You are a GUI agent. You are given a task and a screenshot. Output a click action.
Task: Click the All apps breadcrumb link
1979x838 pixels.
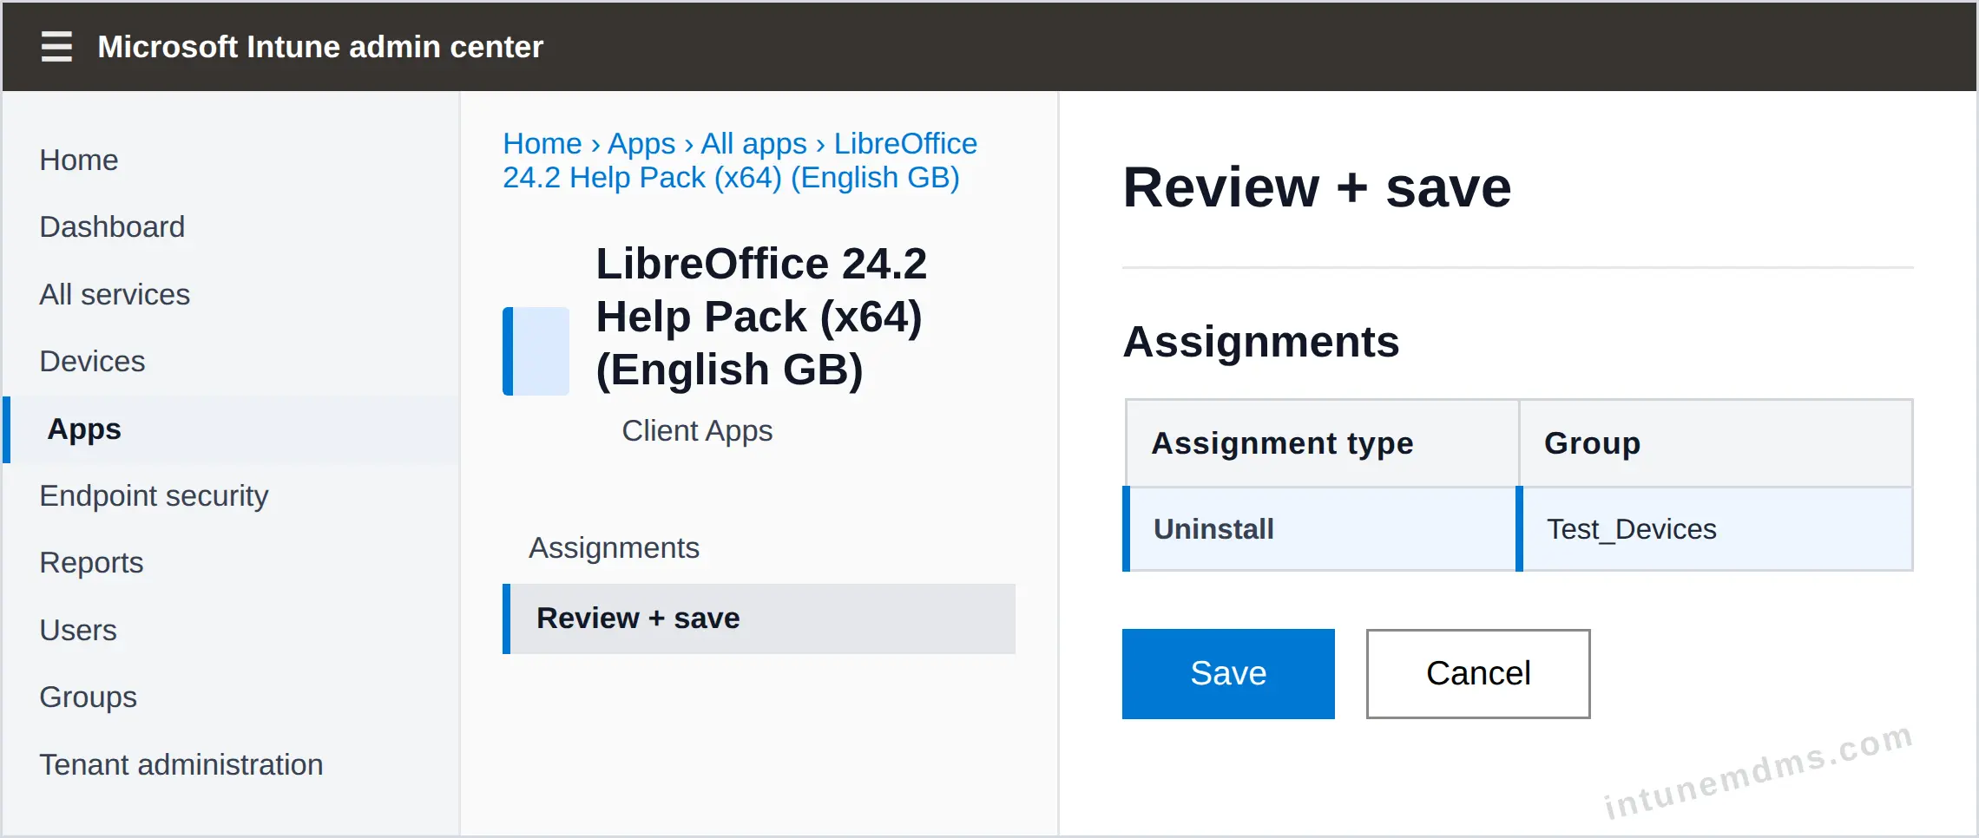753,143
